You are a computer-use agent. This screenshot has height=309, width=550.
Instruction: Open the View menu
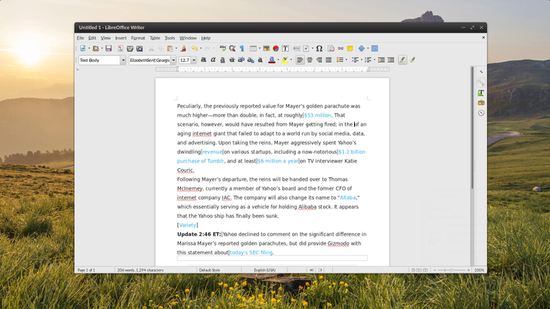106,38
